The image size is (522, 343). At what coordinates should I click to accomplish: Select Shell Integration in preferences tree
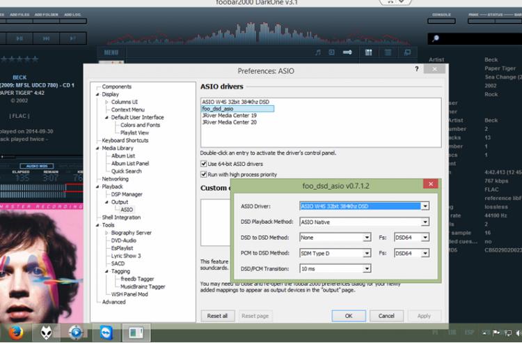click(121, 218)
